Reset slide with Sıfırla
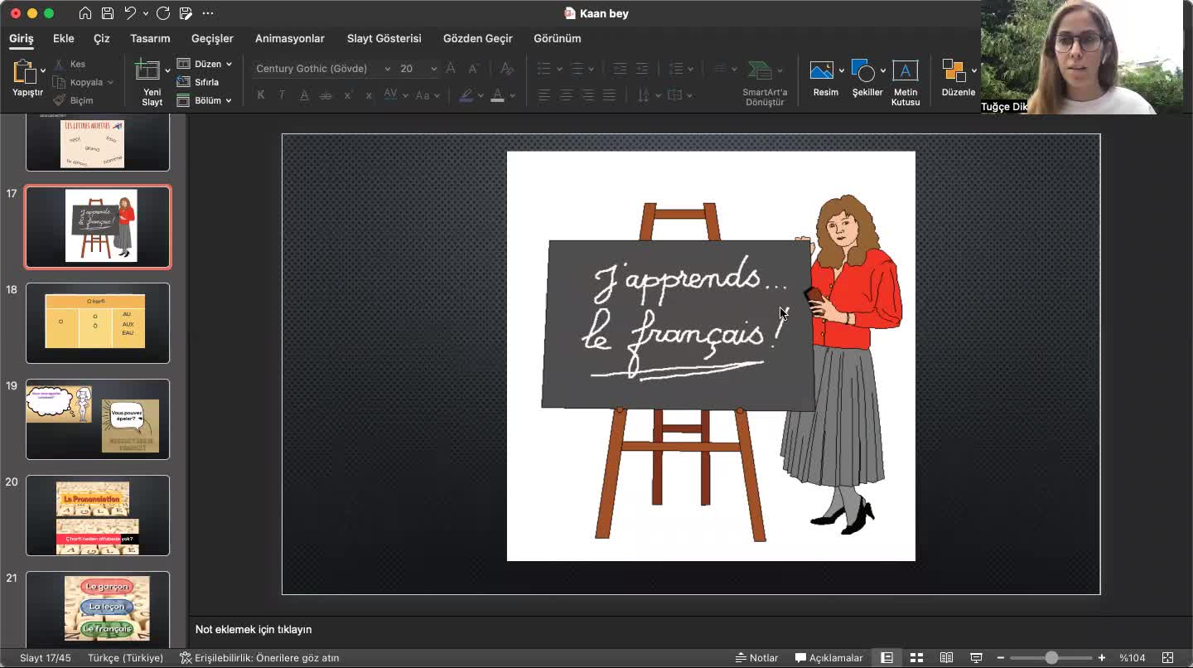Viewport: 1193px width, 668px height. (x=199, y=82)
